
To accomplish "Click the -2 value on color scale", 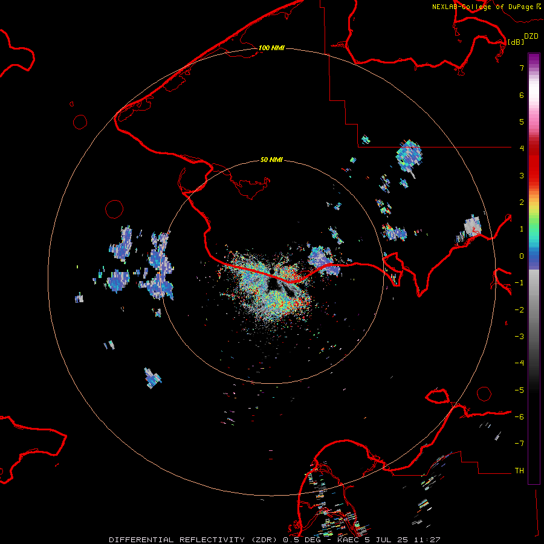I will (519, 310).
